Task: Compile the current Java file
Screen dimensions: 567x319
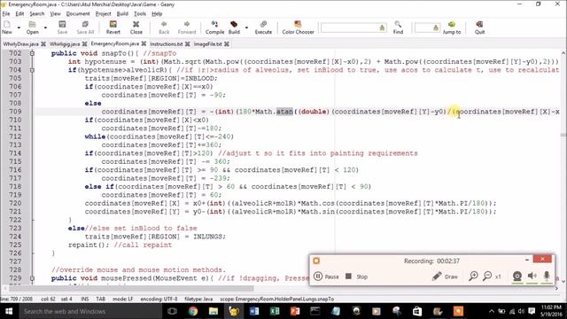Action: [214, 27]
